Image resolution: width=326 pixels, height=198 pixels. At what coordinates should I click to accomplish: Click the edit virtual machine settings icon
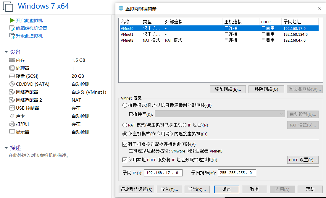tap(12, 28)
